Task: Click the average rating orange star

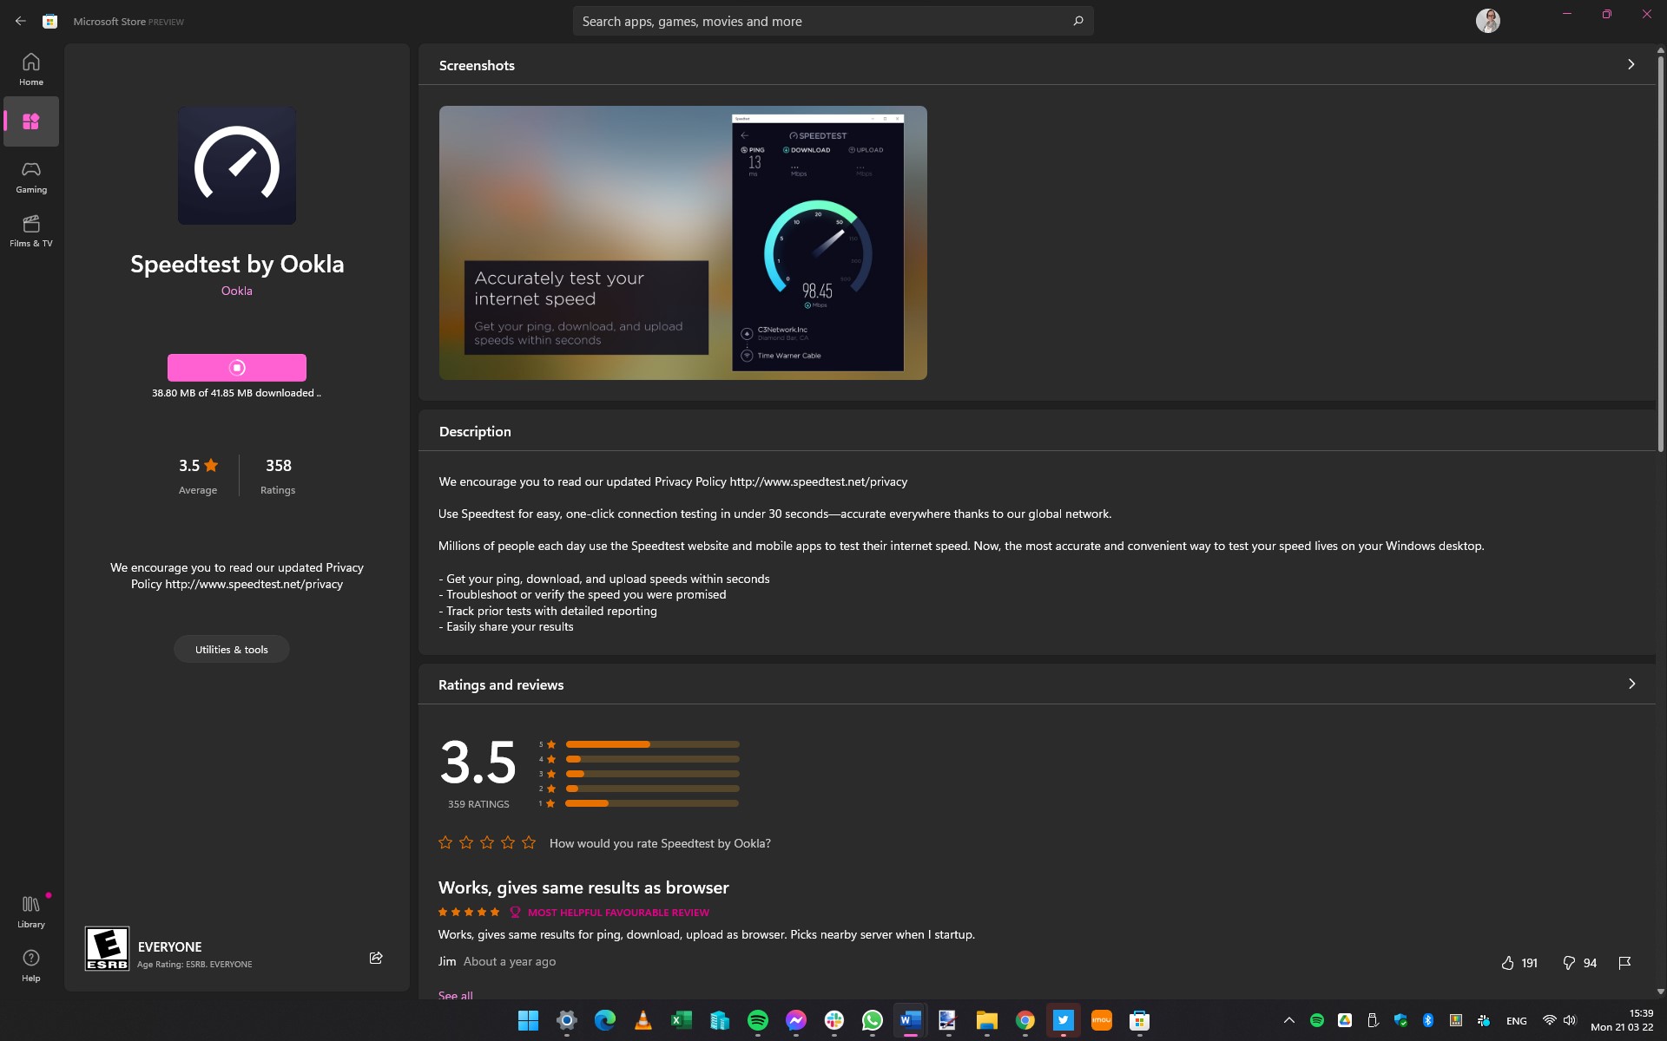Action: pos(211,465)
